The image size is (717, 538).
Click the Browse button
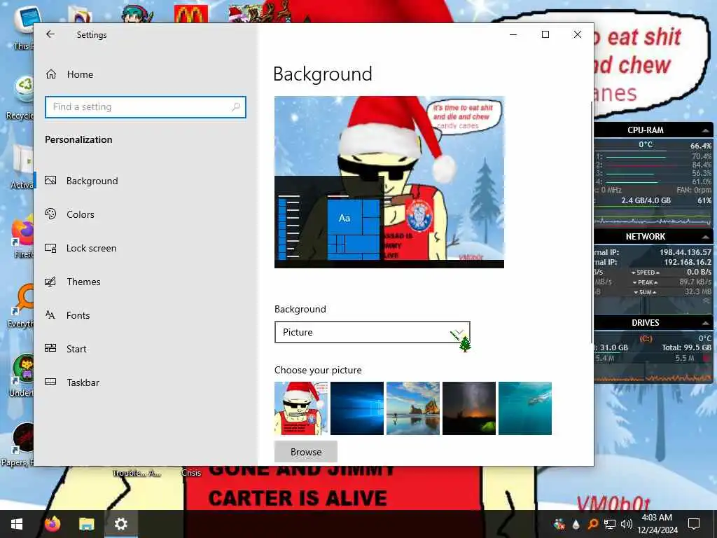pyautogui.click(x=306, y=452)
